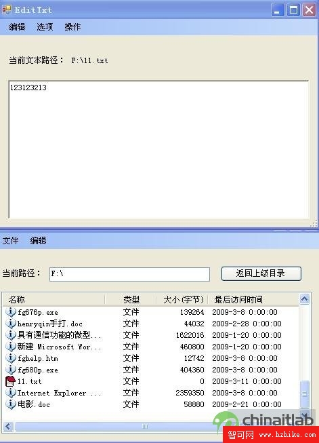
Task: Click the 当前路径 input field showing F:\
Action: tap(129, 274)
